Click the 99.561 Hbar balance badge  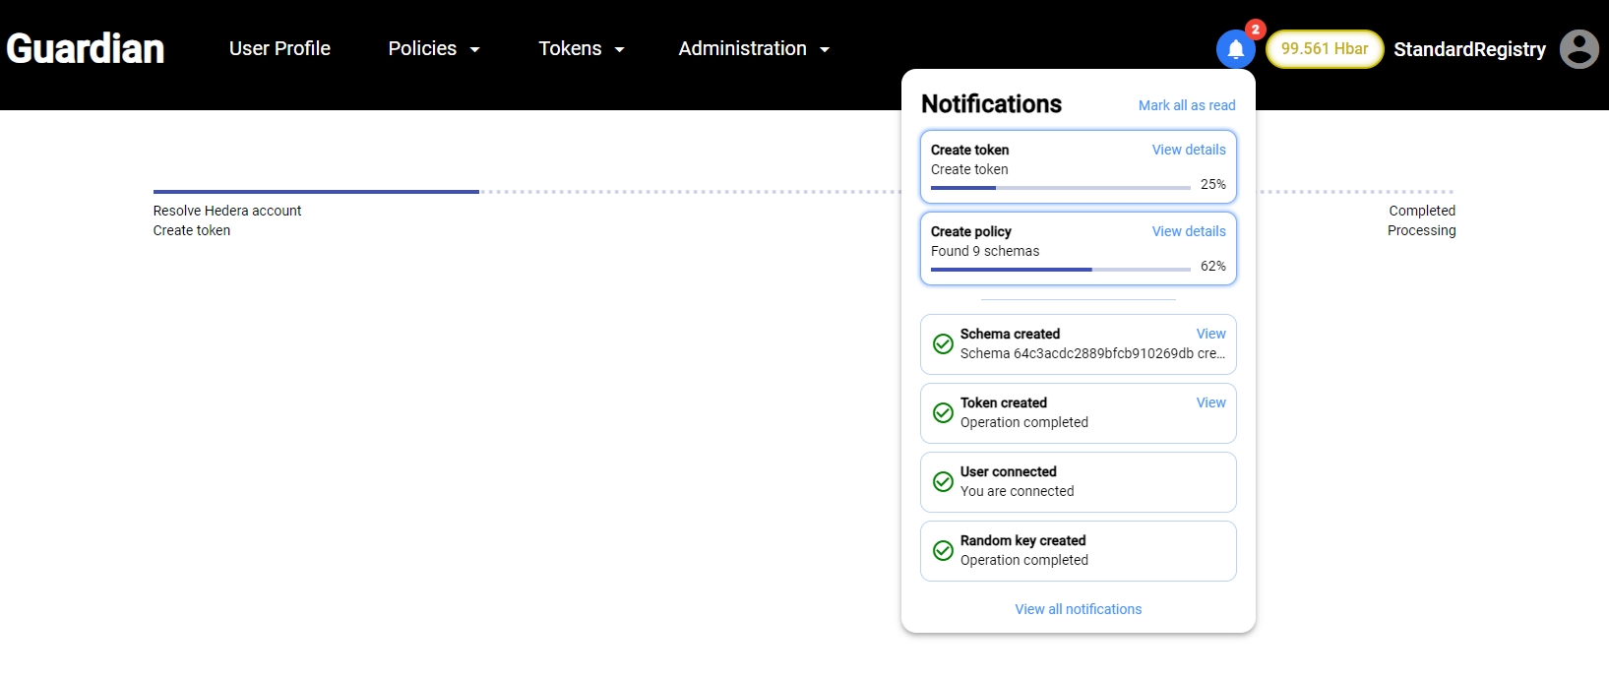(x=1324, y=49)
